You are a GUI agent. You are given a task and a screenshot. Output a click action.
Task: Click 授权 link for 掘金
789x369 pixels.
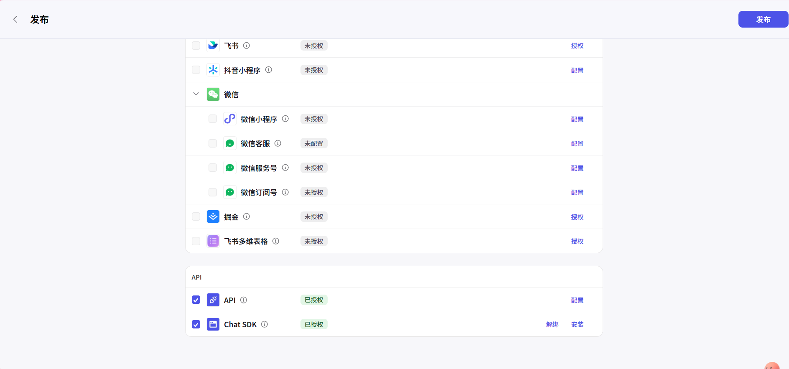(577, 217)
